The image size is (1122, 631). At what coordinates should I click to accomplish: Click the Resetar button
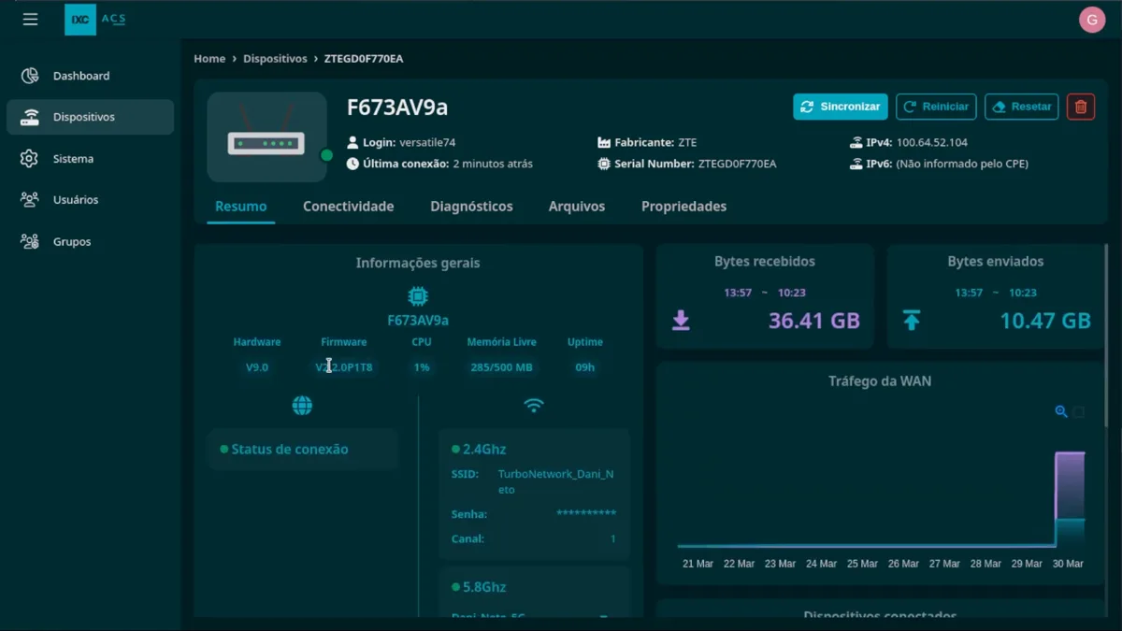[x=1021, y=107]
